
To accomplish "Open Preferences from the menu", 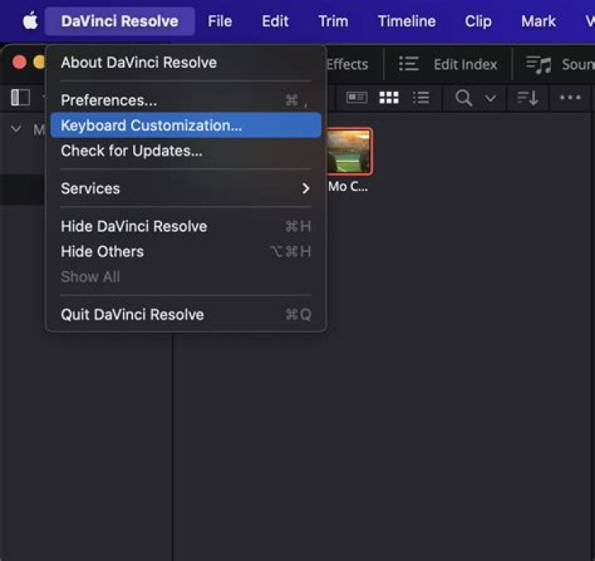I will pos(109,100).
